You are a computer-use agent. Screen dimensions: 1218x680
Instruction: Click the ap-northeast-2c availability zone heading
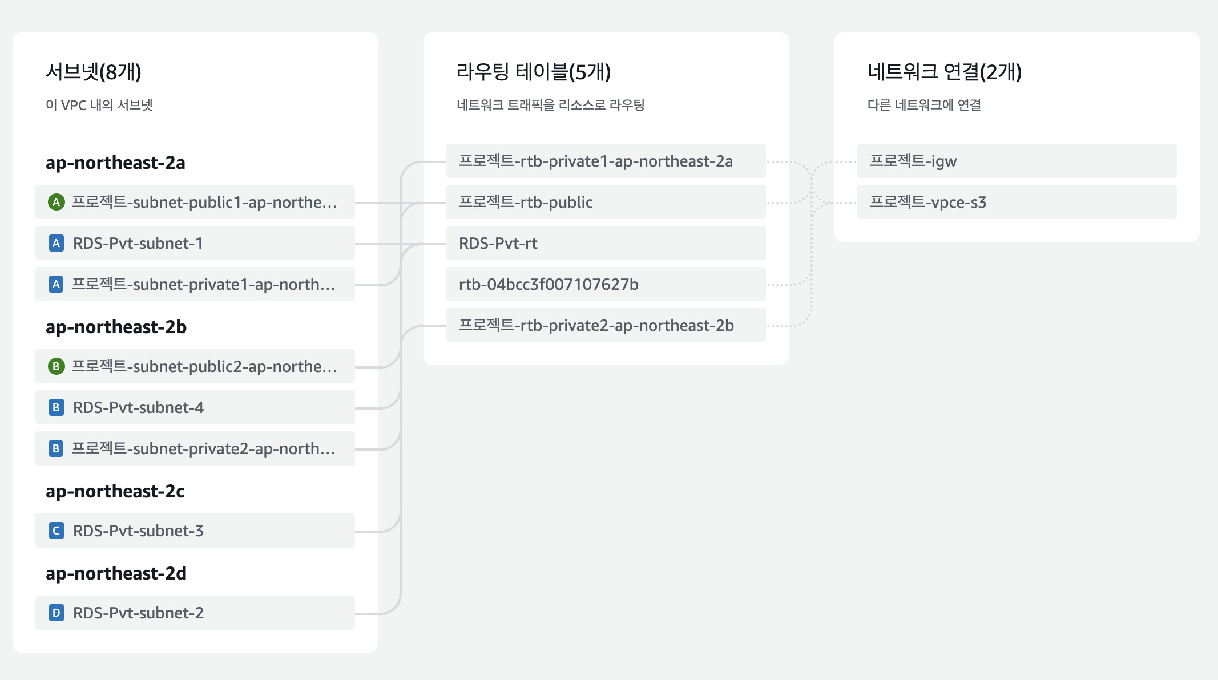115,491
